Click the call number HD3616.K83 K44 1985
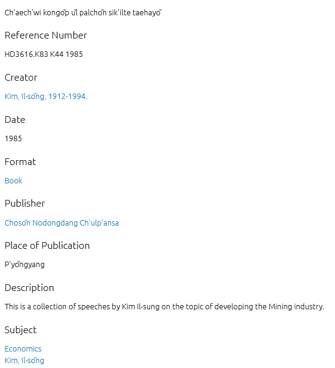 [x=43, y=54]
